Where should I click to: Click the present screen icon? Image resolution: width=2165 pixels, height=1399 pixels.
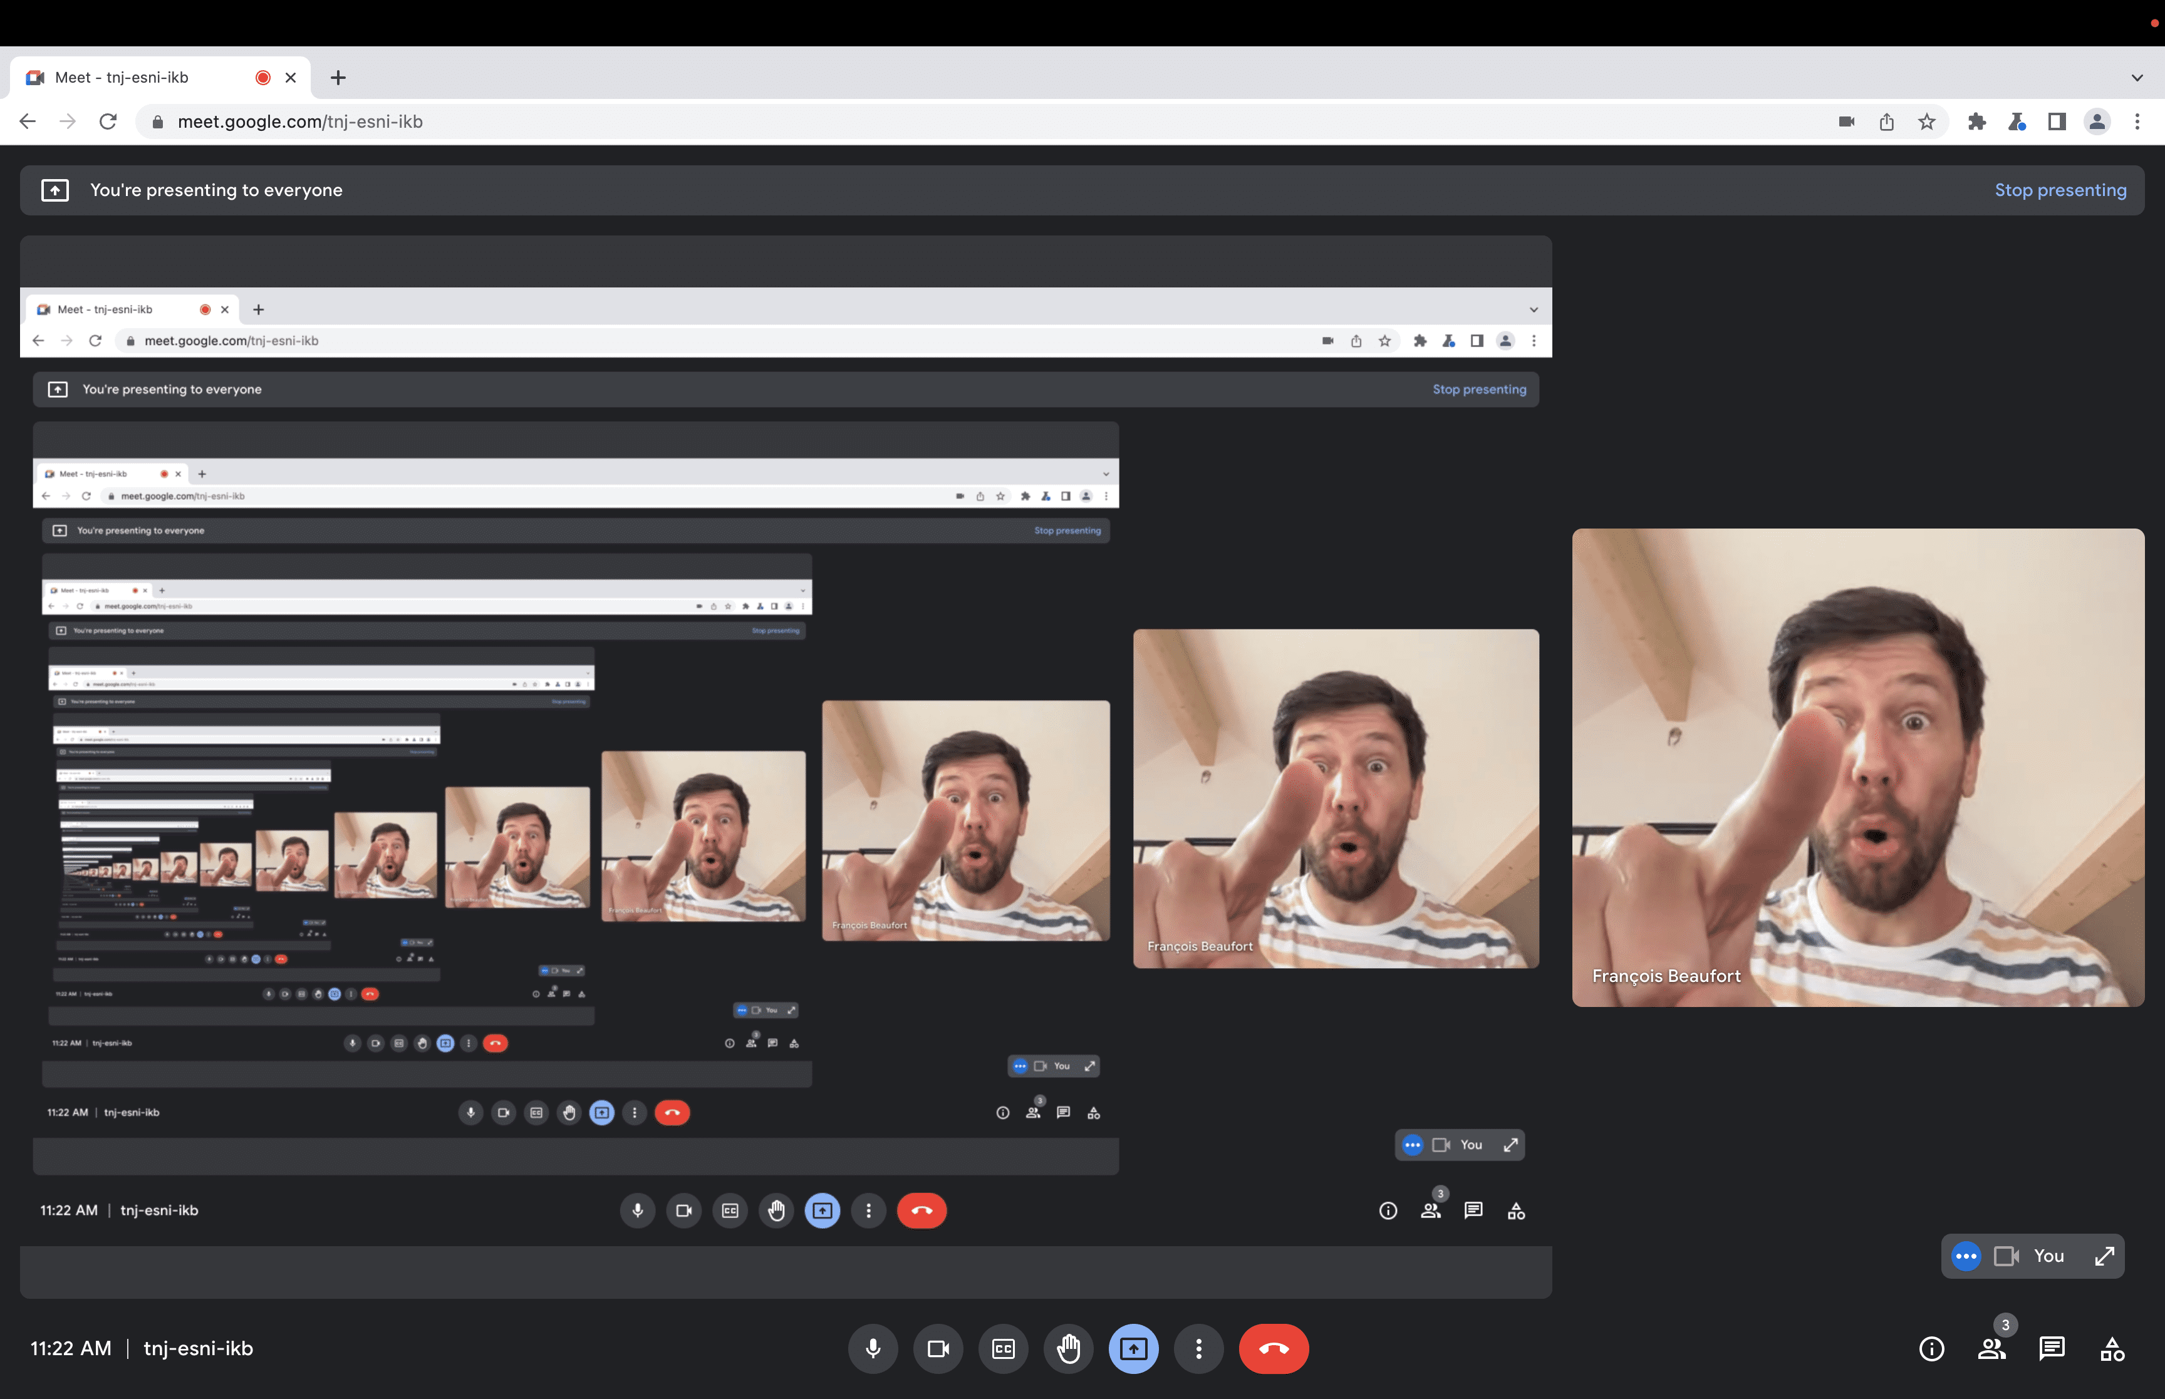[1133, 1348]
